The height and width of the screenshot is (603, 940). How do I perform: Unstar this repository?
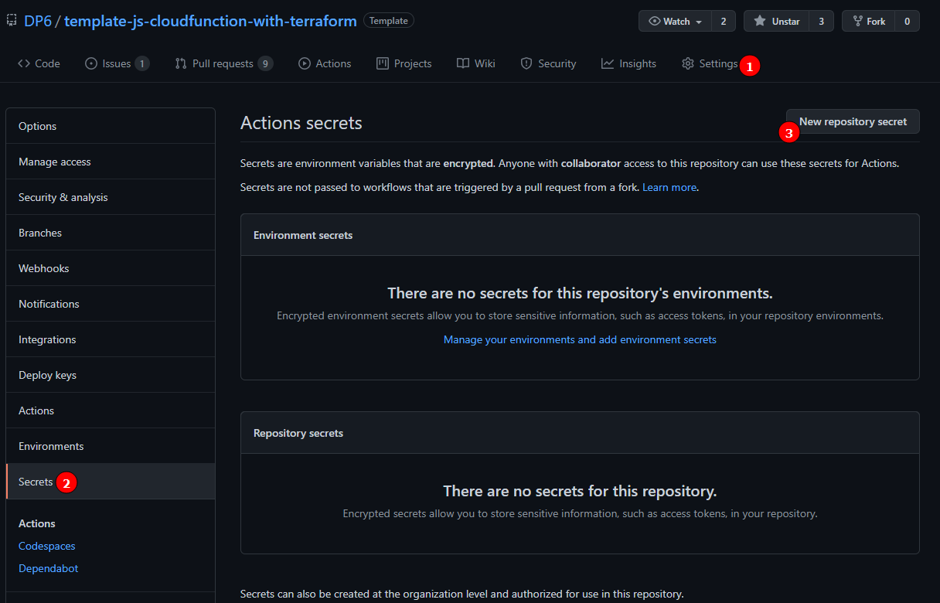click(777, 21)
